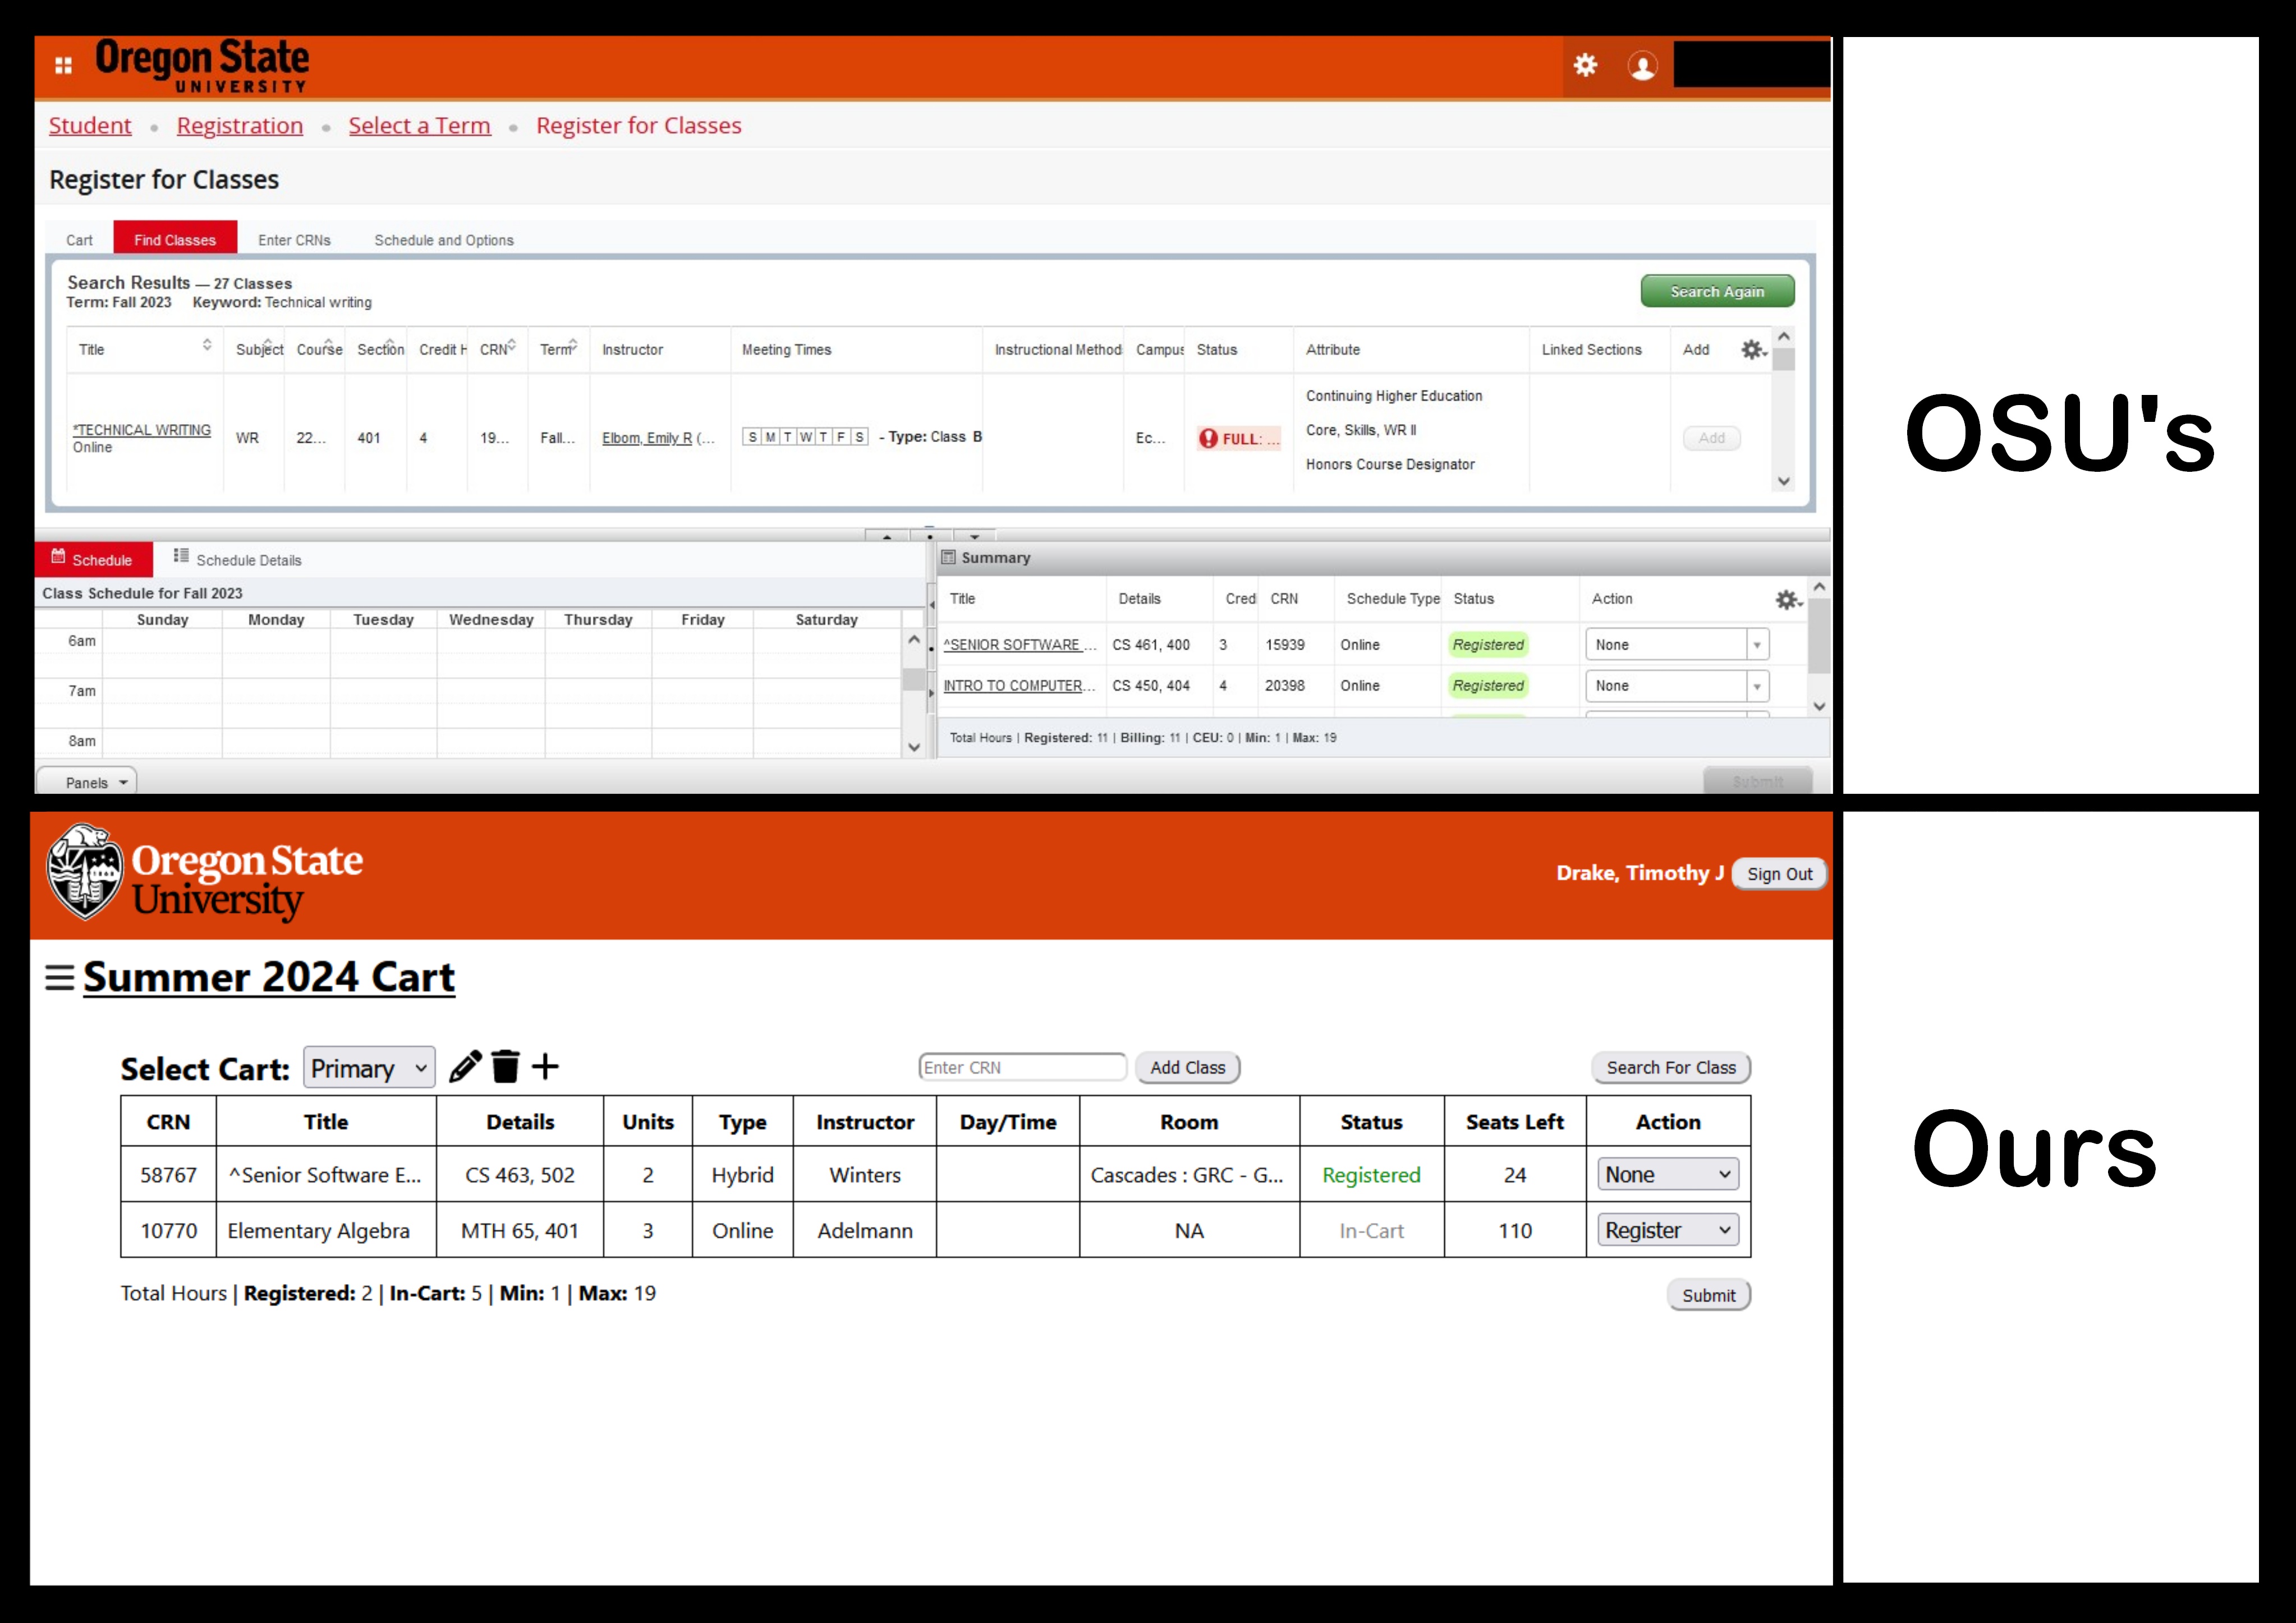The height and width of the screenshot is (1623, 2296).
Task: Edit selected cart with pencil icon
Action: (465, 1067)
